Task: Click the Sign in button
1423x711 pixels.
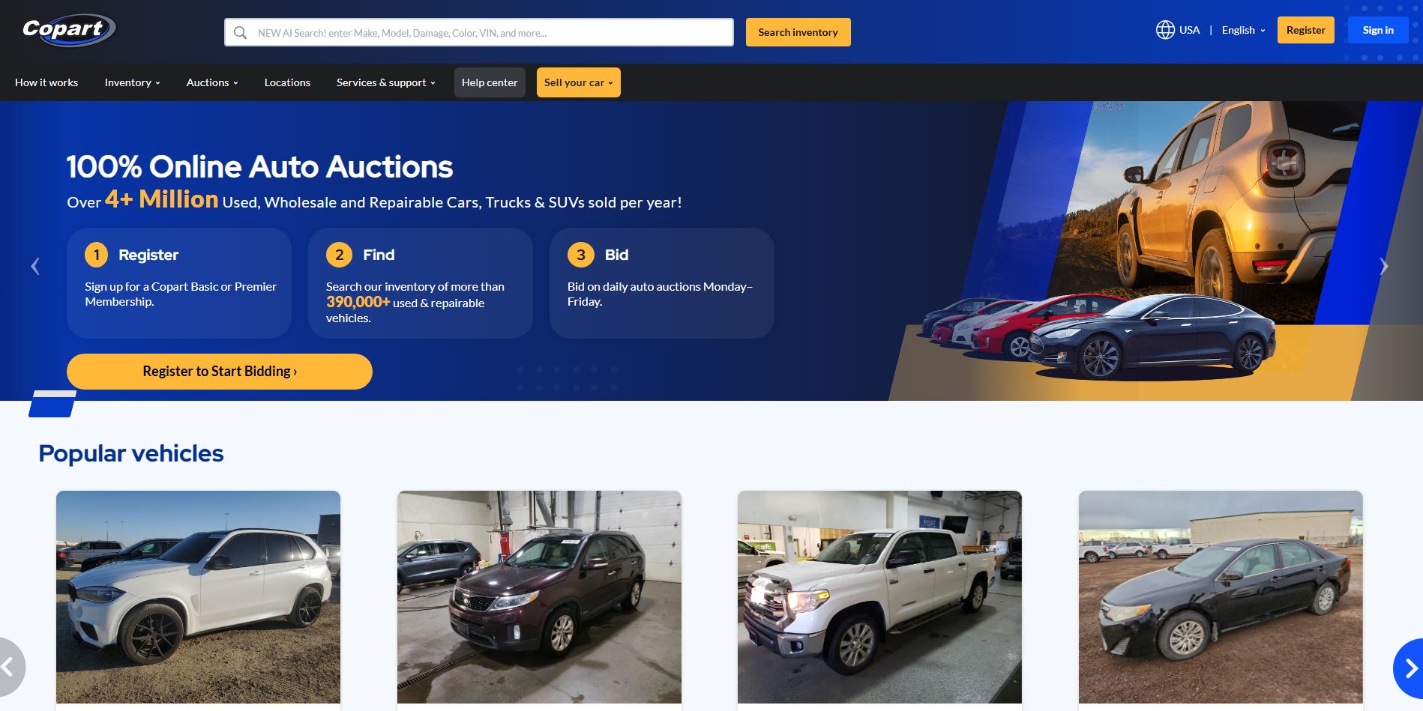Action: tap(1378, 30)
